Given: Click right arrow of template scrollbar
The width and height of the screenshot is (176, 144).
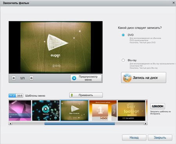Looking at the screenshot, I should tap(145, 124).
